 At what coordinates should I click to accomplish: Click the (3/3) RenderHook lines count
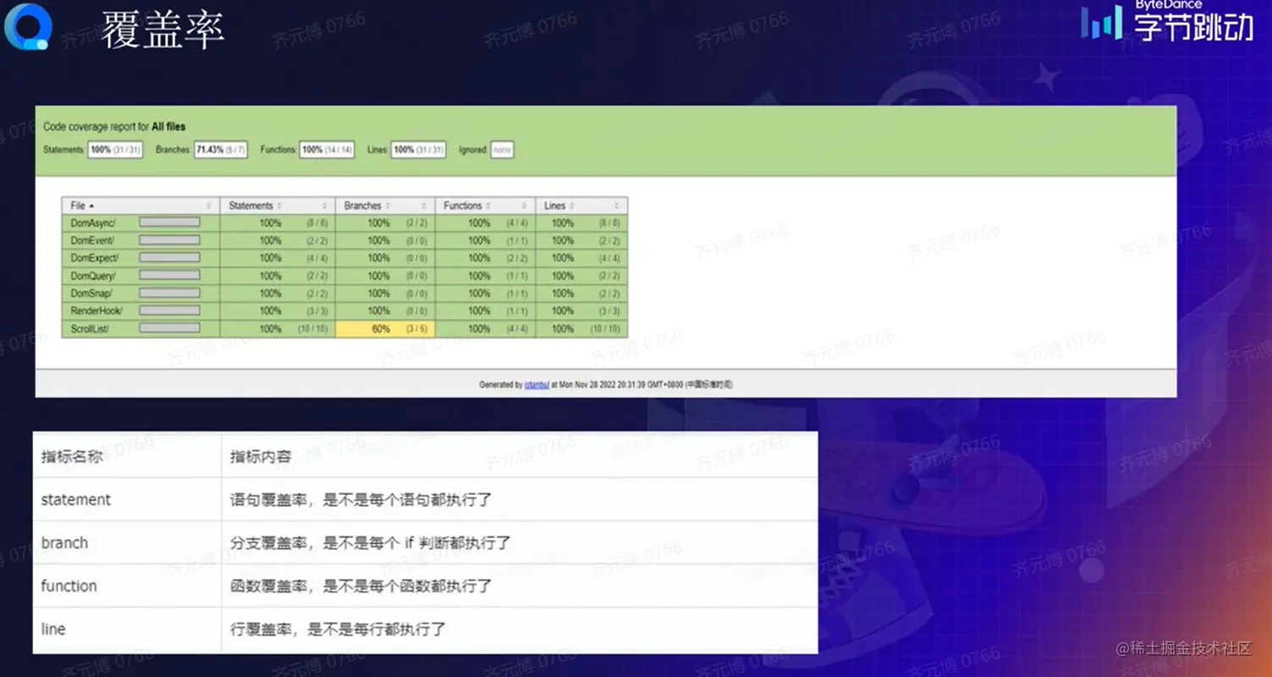(609, 311)
